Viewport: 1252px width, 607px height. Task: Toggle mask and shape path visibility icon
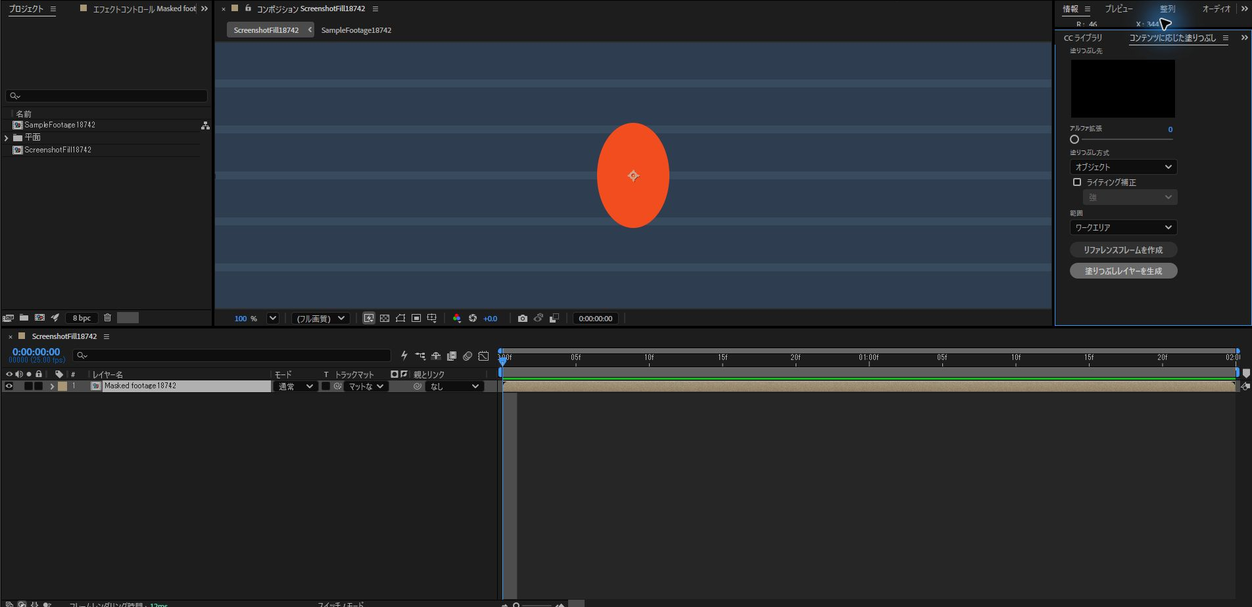tap(400, 318)
